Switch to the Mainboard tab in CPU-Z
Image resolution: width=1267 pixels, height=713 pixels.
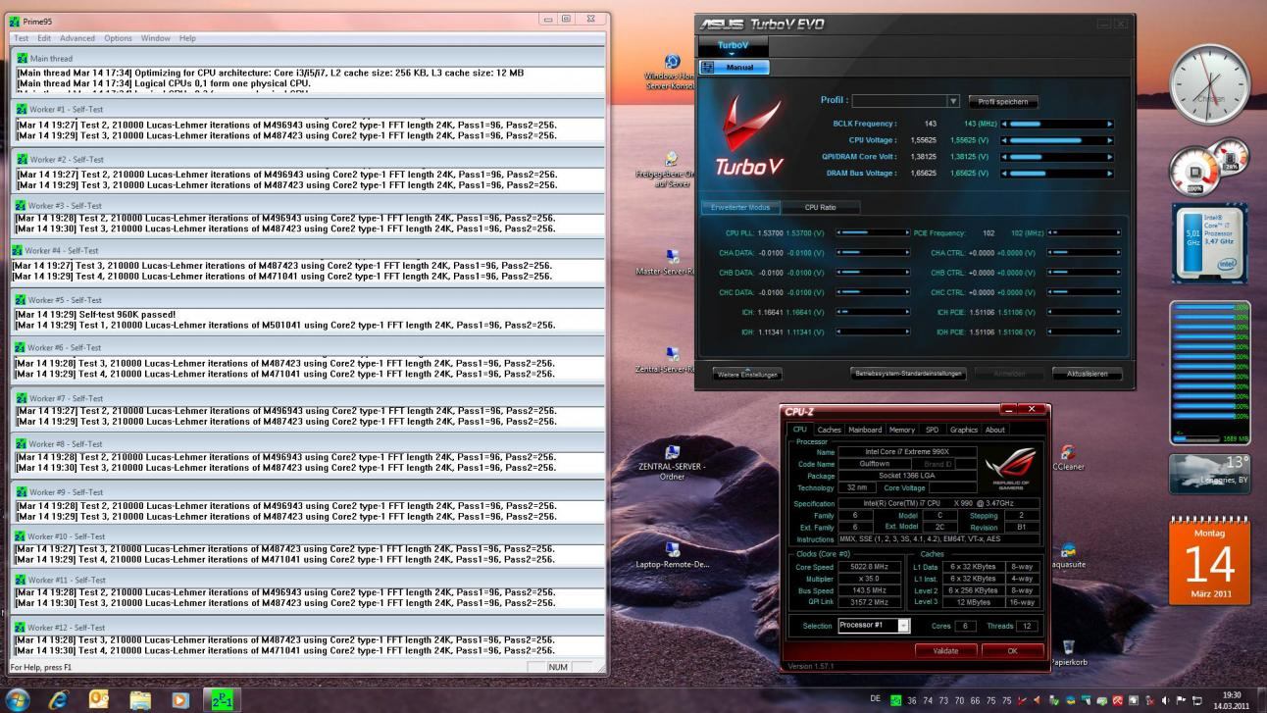pyautogui.click(x=865, y=430)
